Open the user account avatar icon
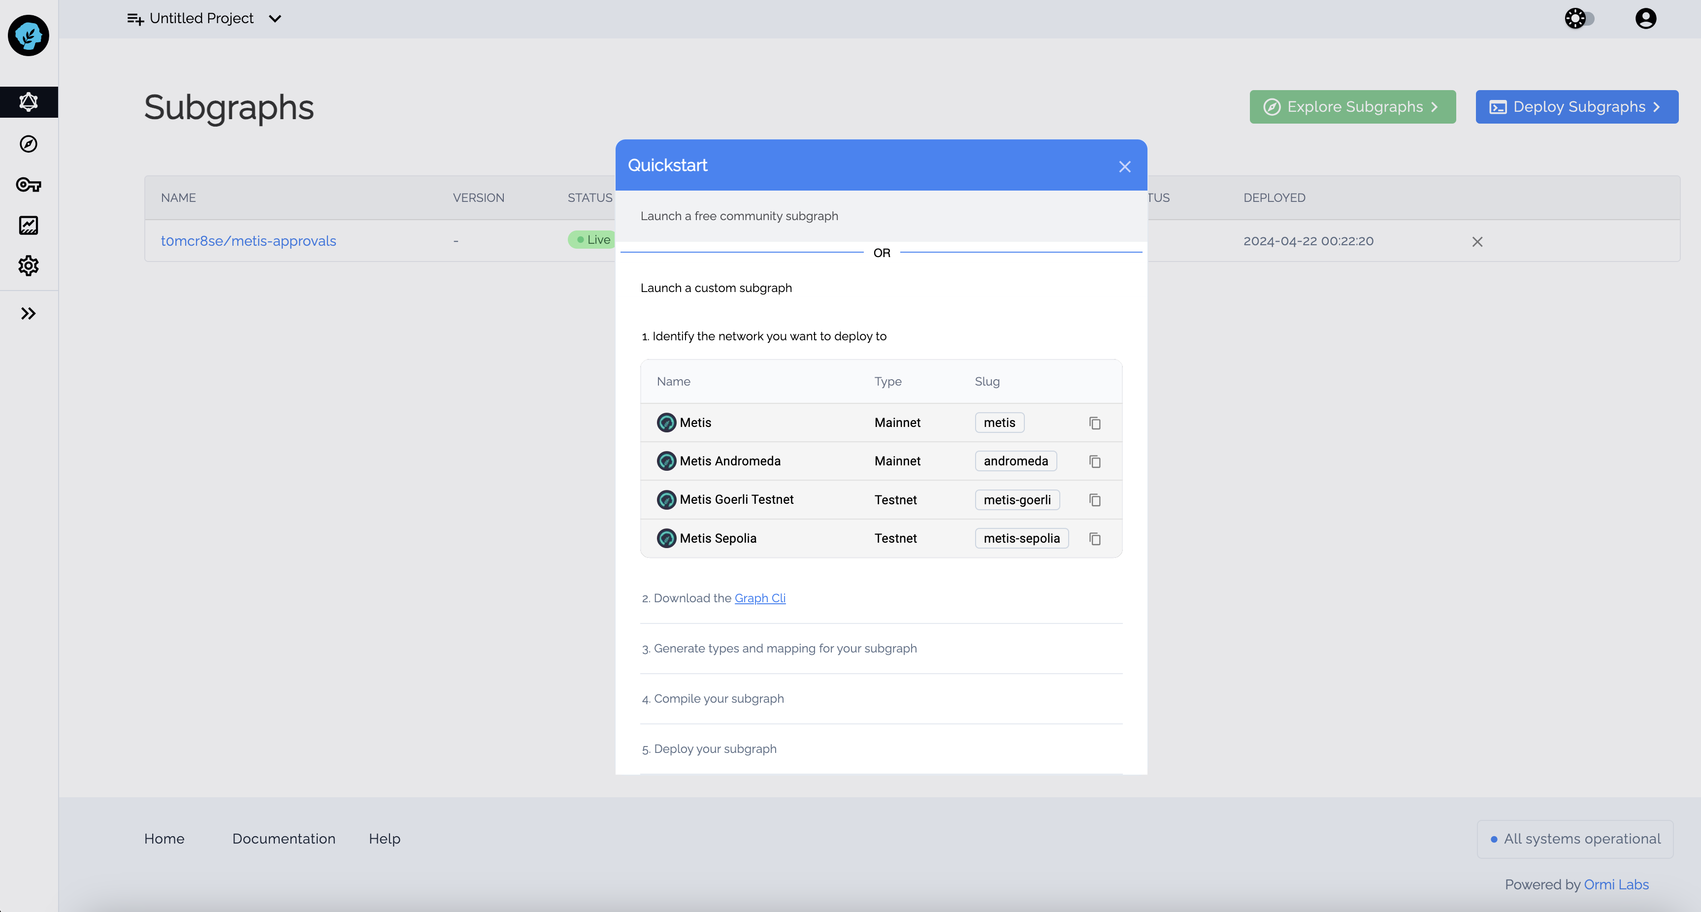The image size is (1701, 912). click(1645, 19)
